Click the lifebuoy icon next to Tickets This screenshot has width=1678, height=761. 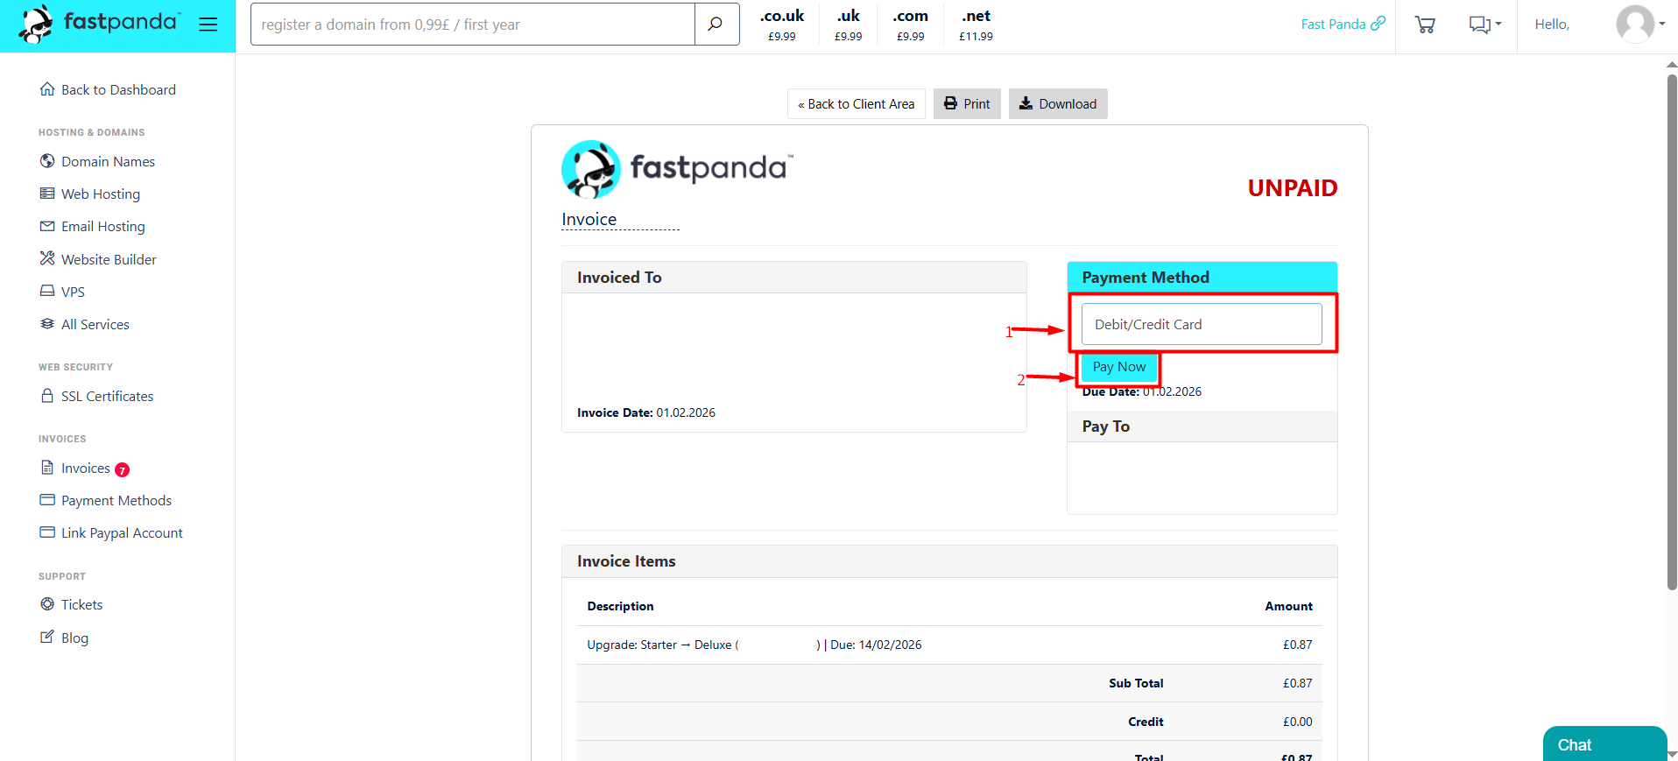pos(47,604)
